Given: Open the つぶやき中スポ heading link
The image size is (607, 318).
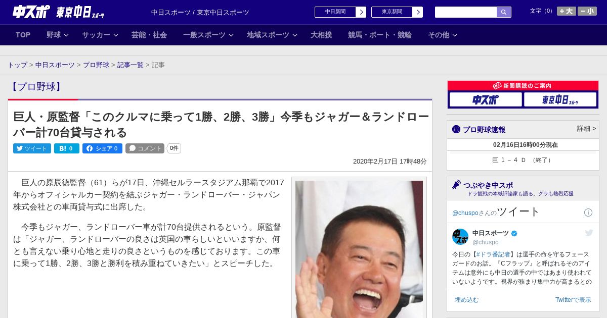Looking at the screenshot, I should (x=488, y=185).
